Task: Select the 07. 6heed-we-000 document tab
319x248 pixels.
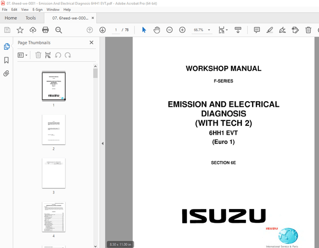Action: tap(70, 18)
